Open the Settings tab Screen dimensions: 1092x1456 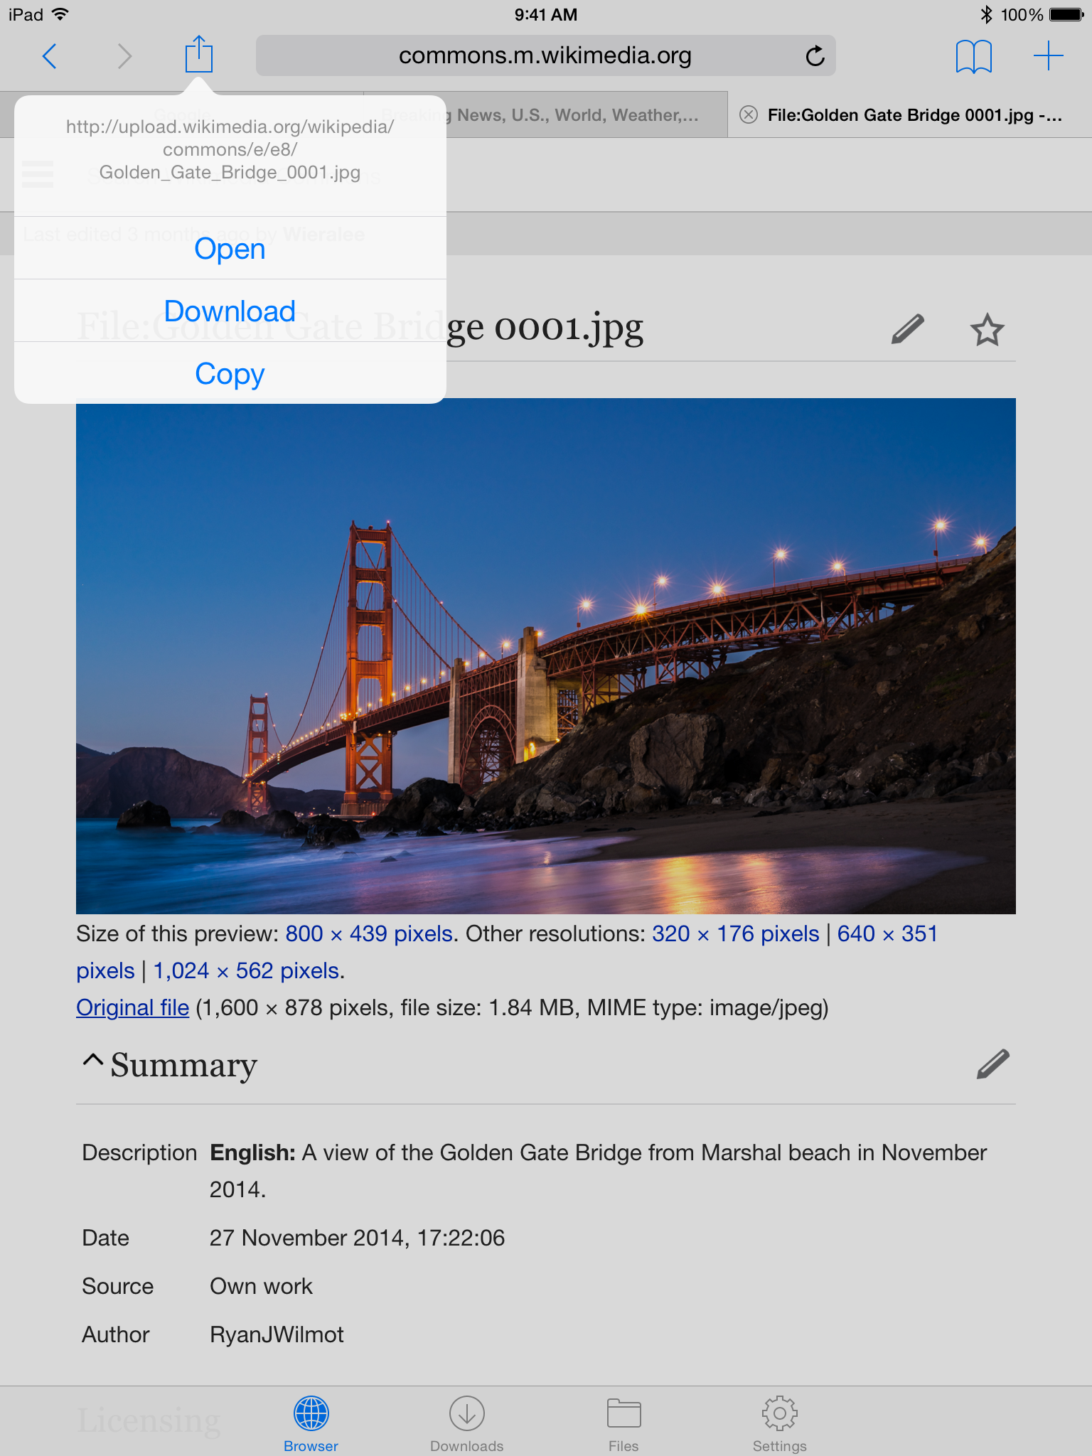click(780, 1424)
